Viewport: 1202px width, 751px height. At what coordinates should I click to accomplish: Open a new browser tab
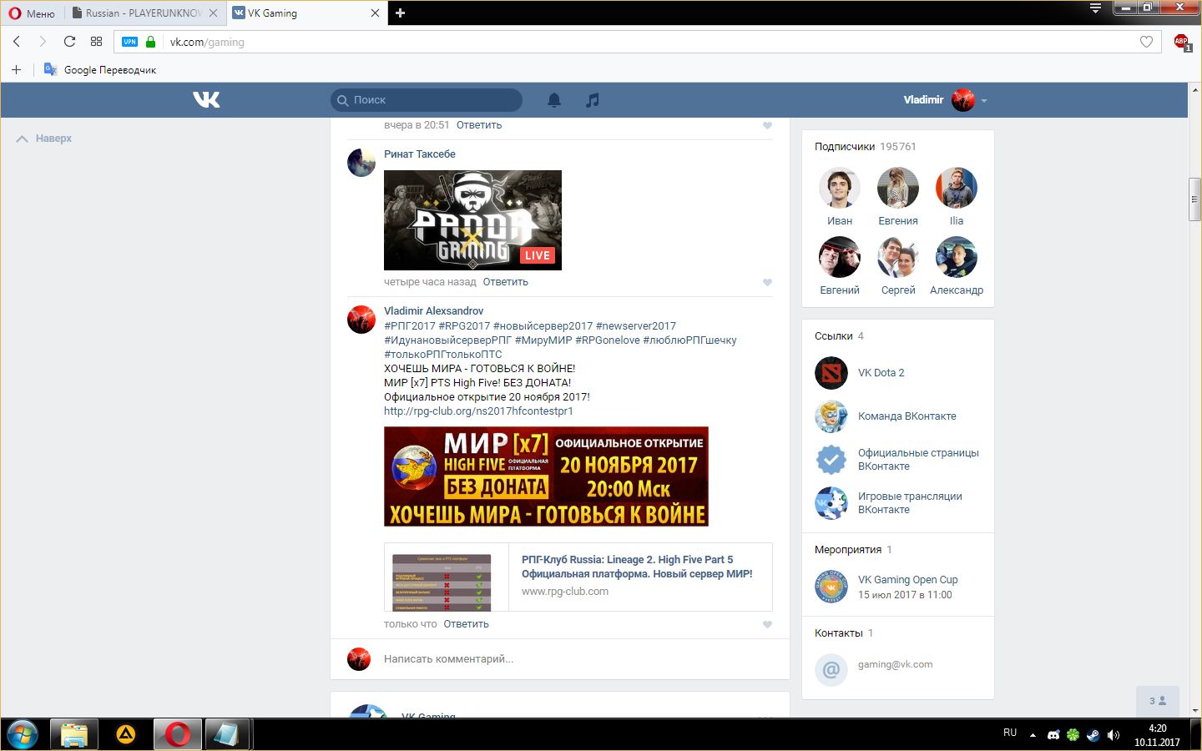400,13
